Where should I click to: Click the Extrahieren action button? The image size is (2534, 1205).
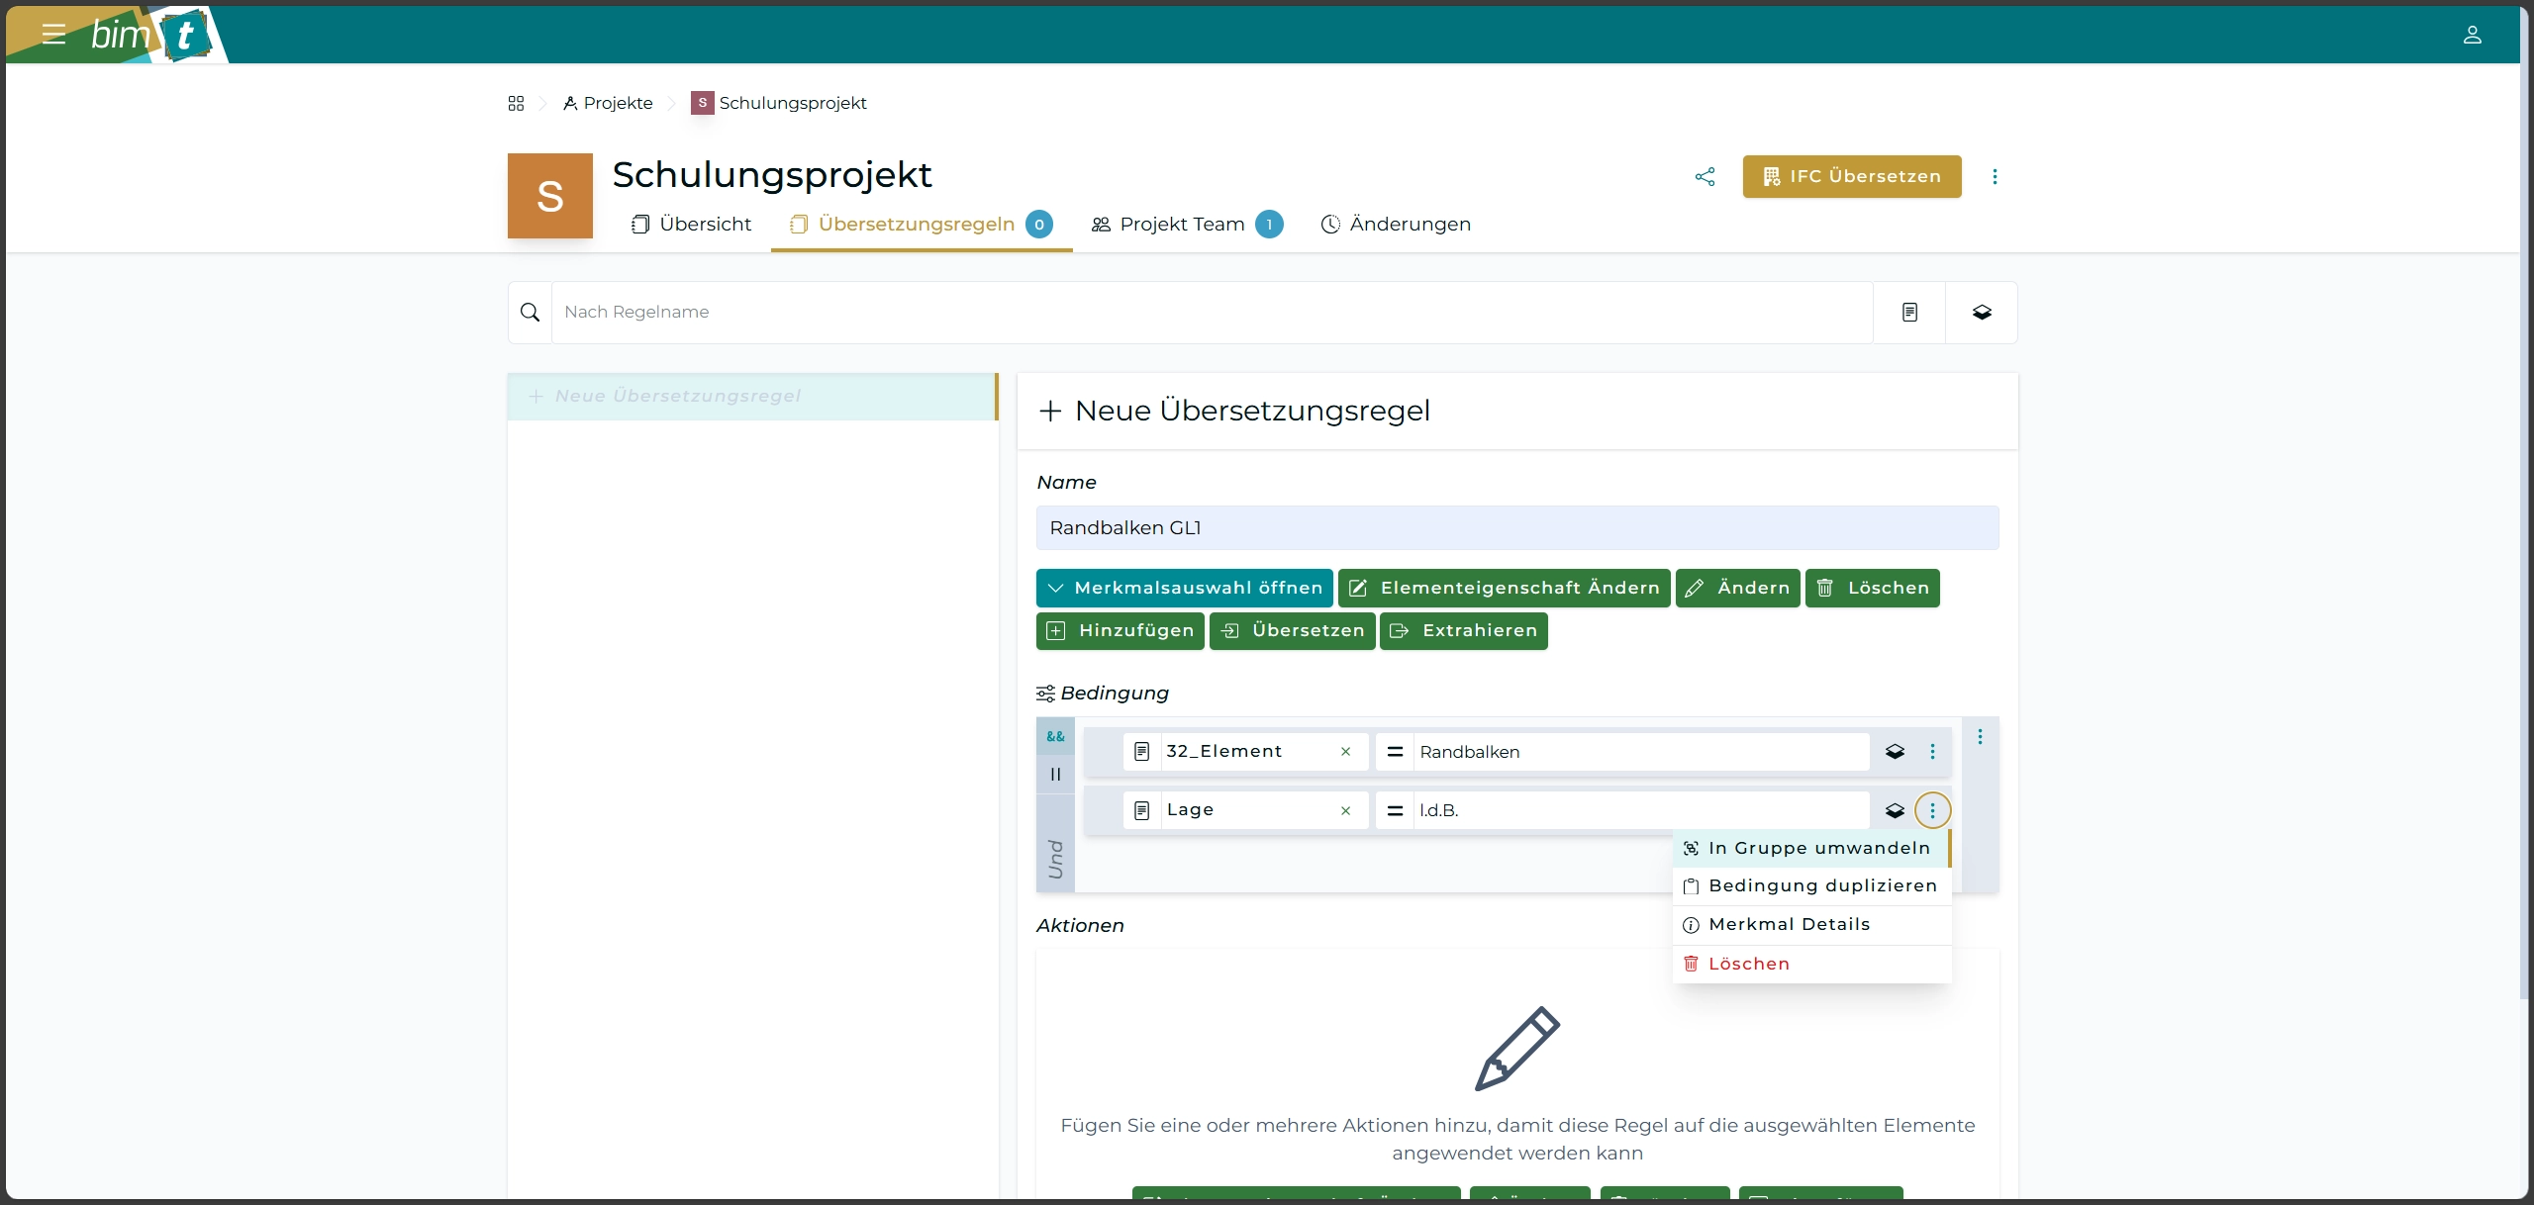1463,631
